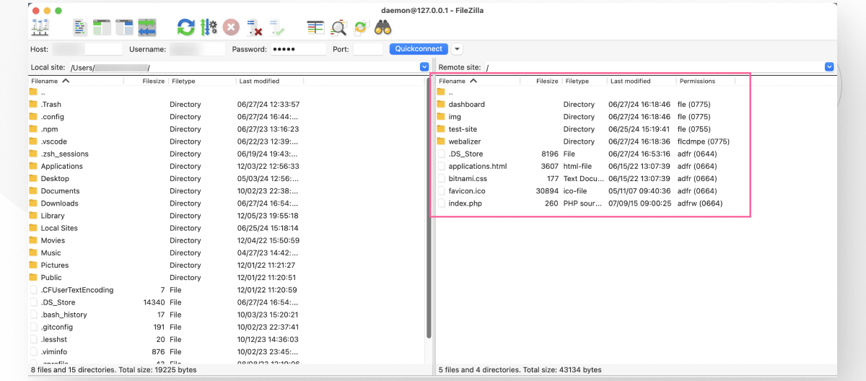Screen dimensions: 866x381
Task: Disconnect from the current server
Action: coord(254,27)
